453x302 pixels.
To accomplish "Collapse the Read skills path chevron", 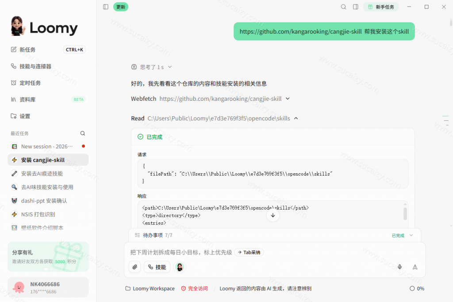I will [296, 119].
